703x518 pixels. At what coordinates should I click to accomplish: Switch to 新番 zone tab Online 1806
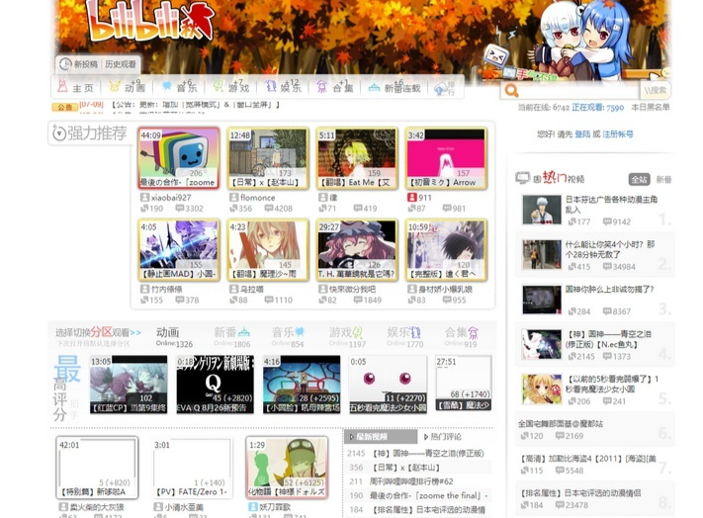tap(231, 337)
